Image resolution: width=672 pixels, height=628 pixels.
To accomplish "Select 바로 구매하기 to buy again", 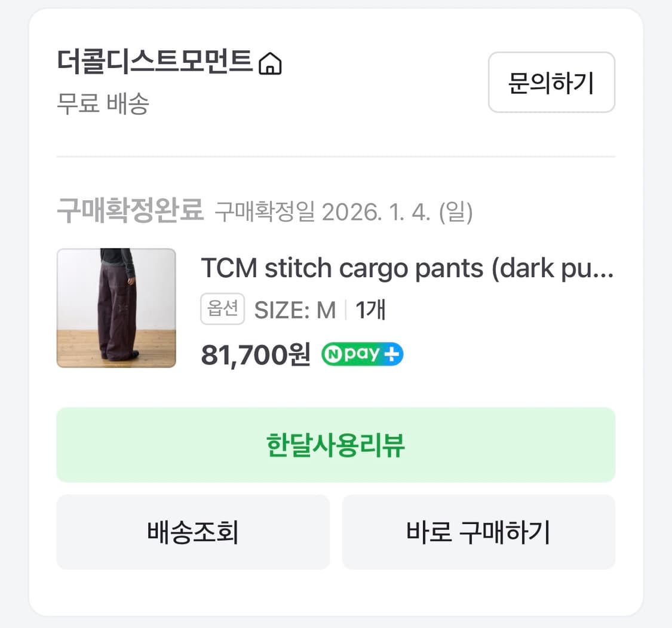I will [x=478, y=532].
